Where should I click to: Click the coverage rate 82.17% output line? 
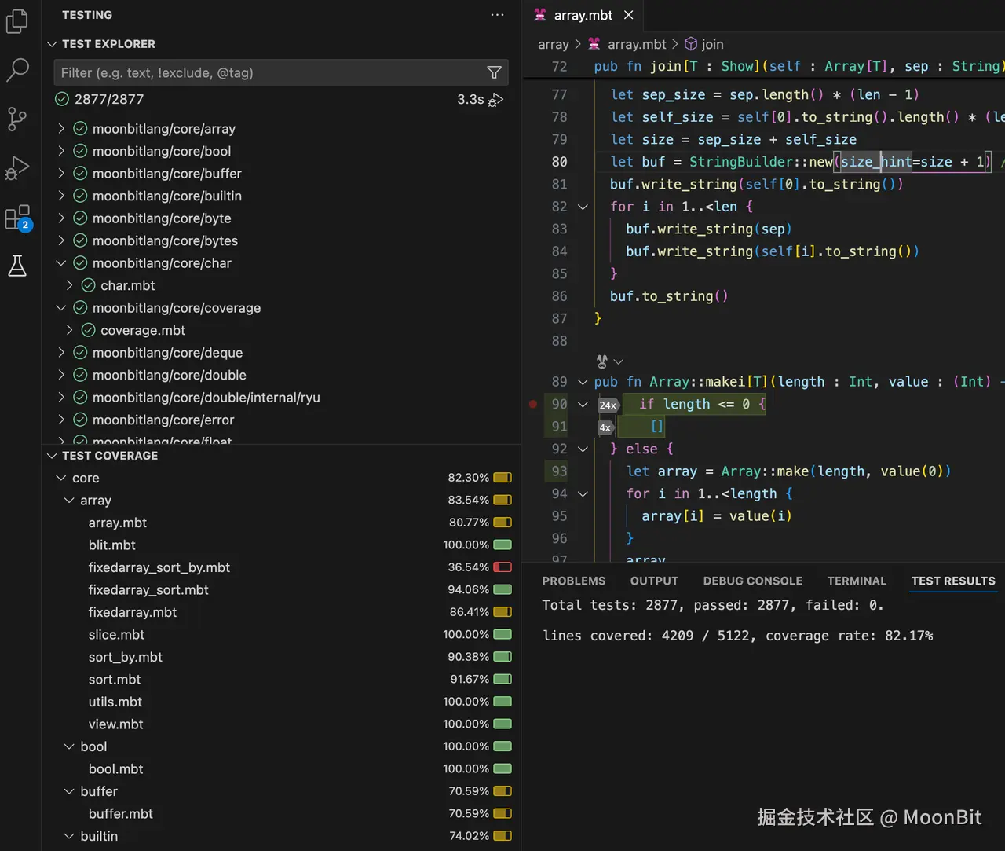pos(738,636)
